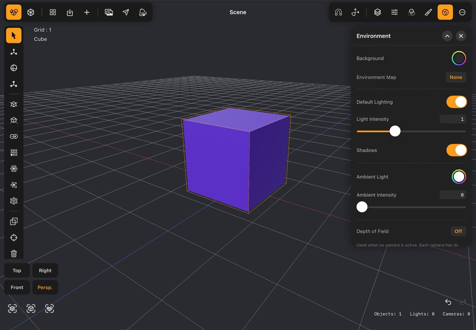The image size is (476, 330).
Task: Open the Ambient Light color picker
Action: pyautogui.click(x=459, y=177)
